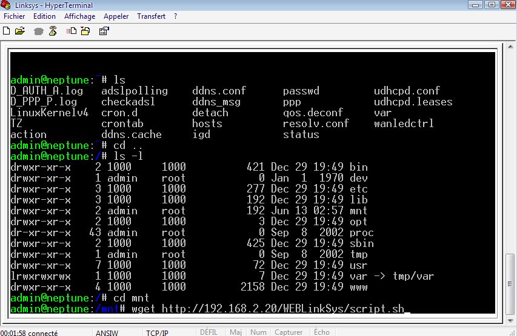Click the Send file toolbar icon
Image resolution: width=517 pixels, height=336 pixels.
pos(72,31)
